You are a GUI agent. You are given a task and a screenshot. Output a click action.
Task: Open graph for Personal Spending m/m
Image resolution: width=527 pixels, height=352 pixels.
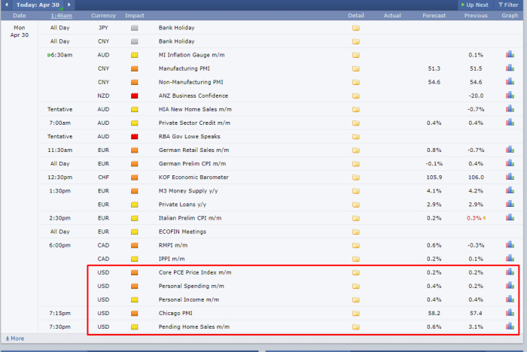pyautogui.click(x=510, y=286)
